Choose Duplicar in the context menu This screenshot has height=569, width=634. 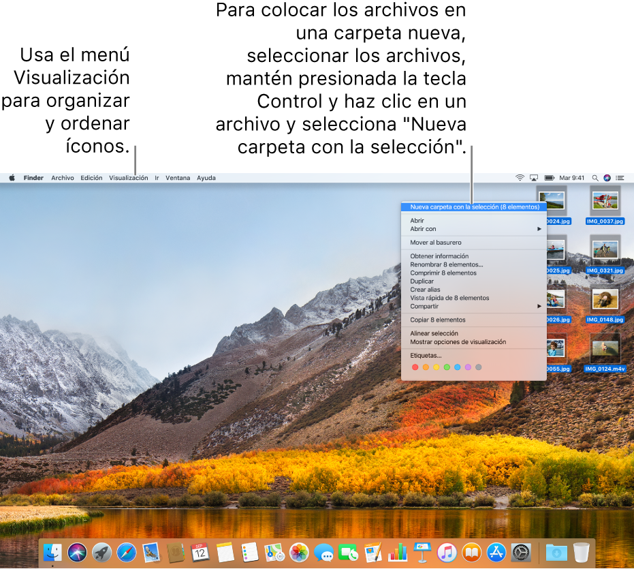tap(474, 281)
